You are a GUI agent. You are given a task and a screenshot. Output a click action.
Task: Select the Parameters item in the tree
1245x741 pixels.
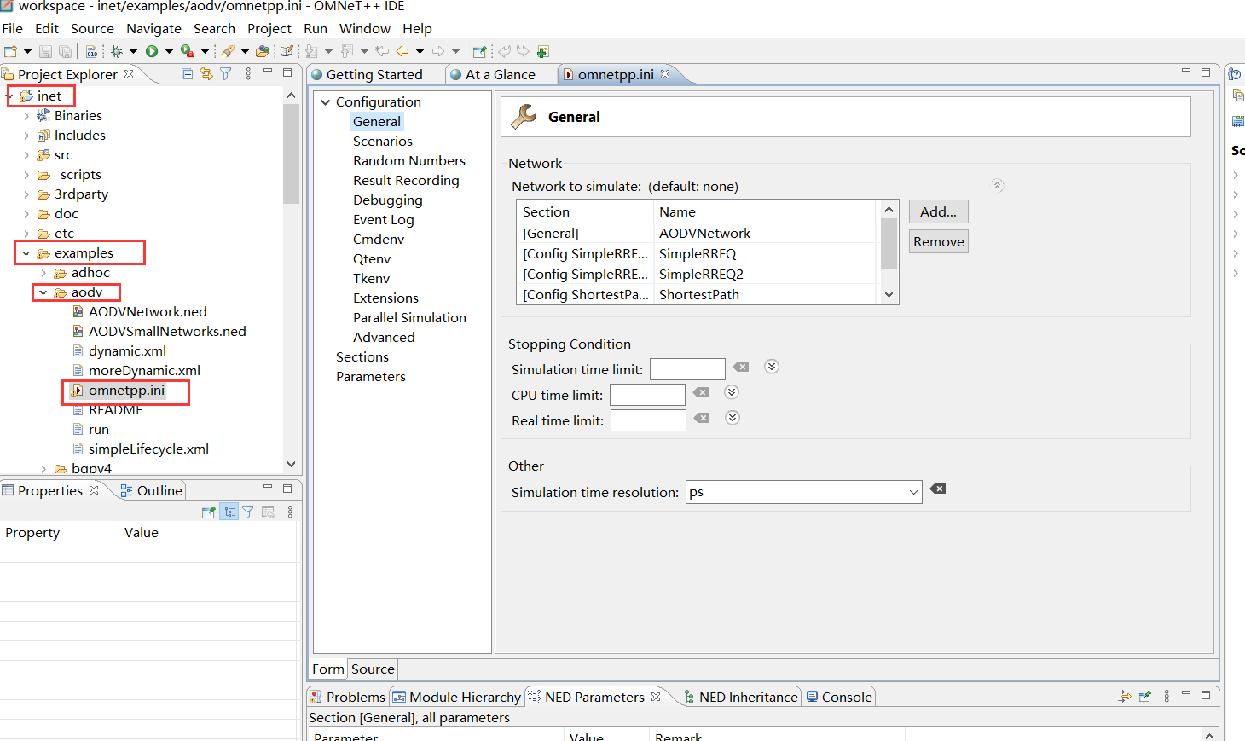(371, 377)
